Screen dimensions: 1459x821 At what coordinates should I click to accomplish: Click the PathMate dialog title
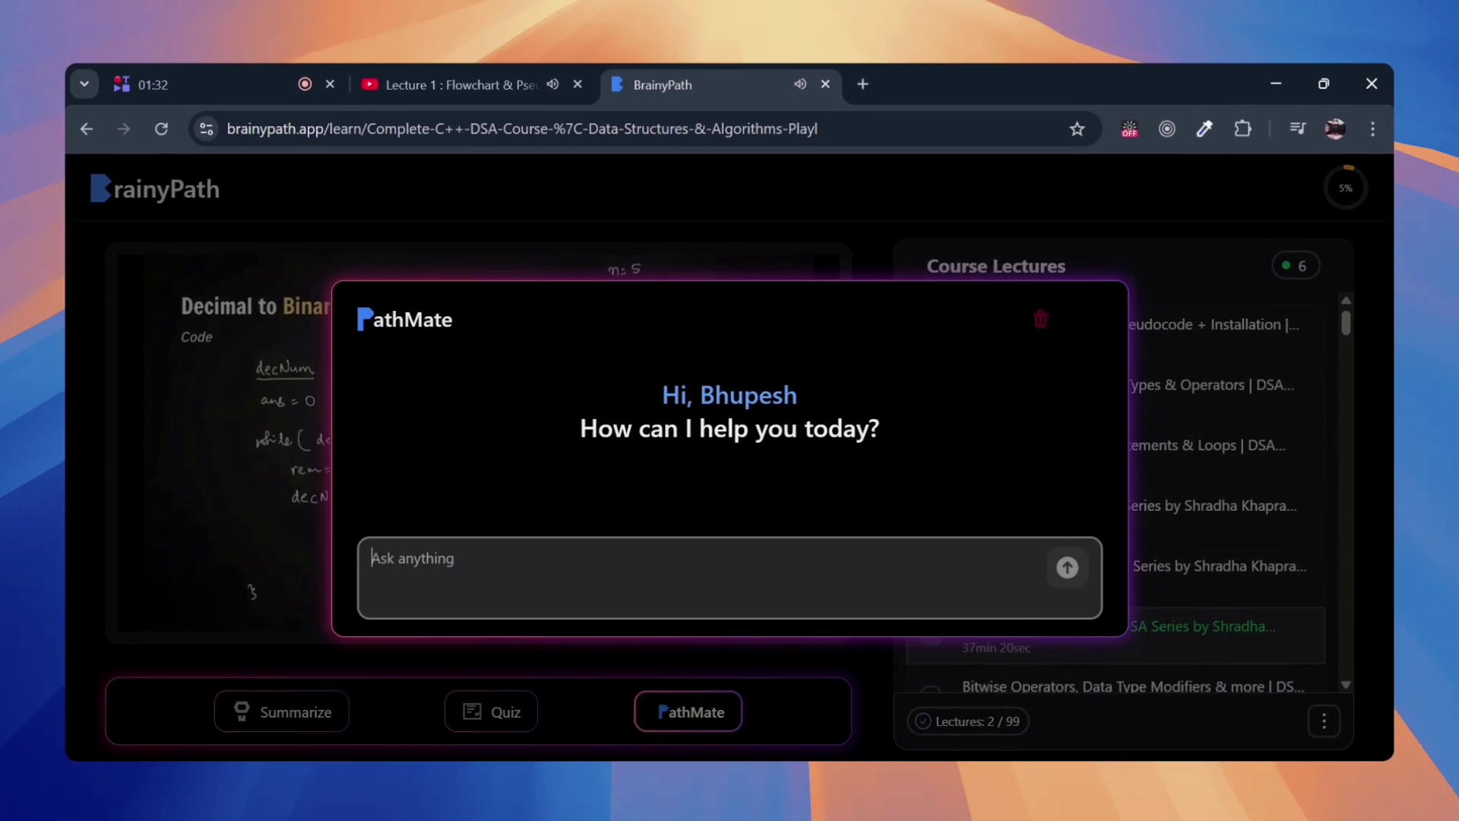404,319
